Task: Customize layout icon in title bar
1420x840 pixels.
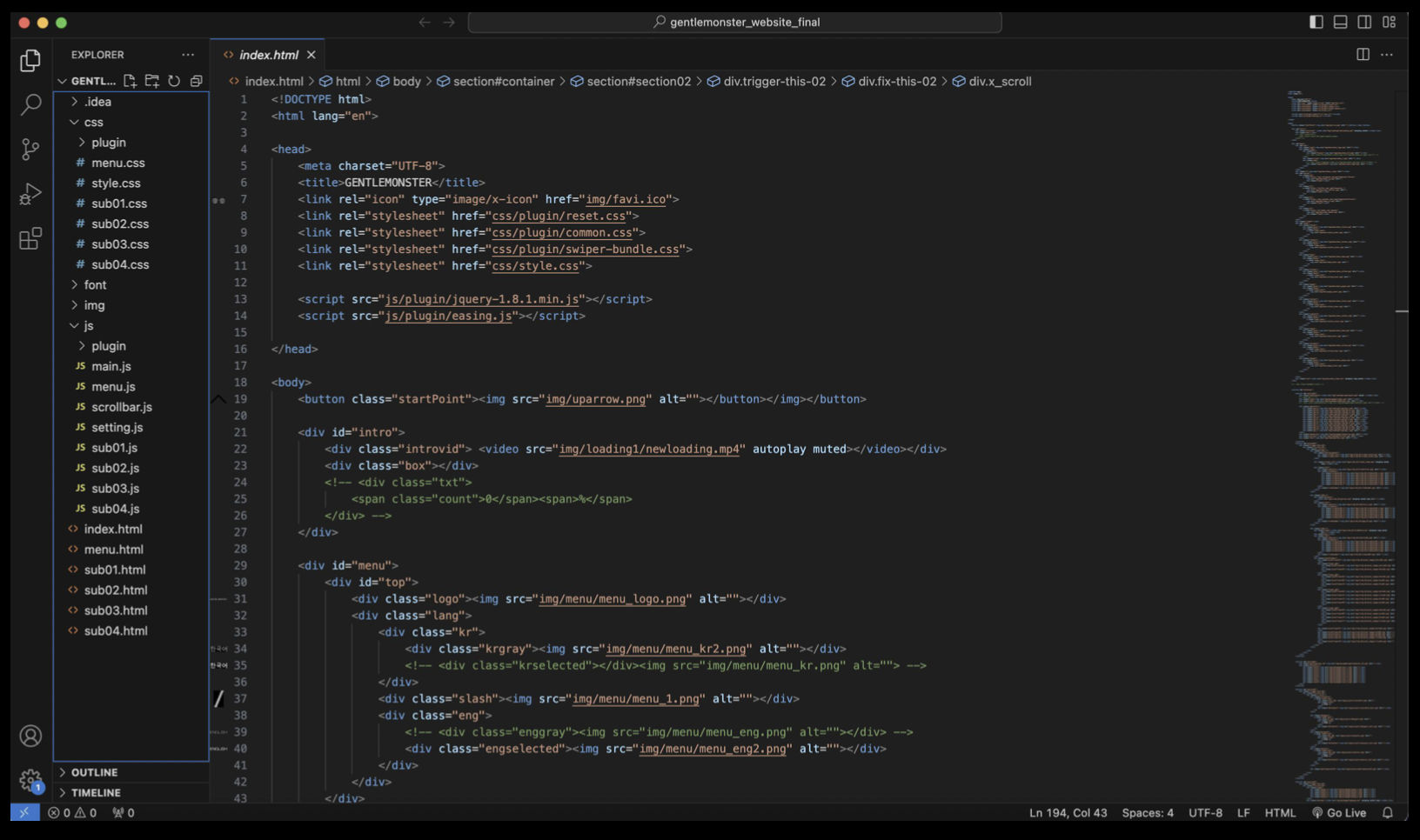Action: (1390, 23)
